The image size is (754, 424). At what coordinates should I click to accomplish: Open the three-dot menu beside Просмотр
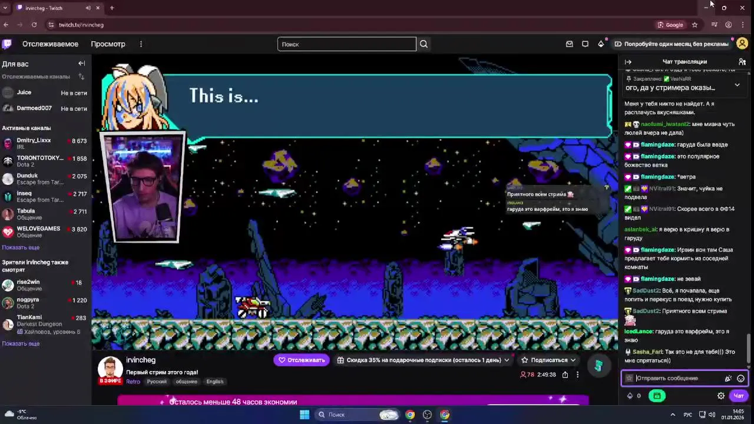pos(141,44)
